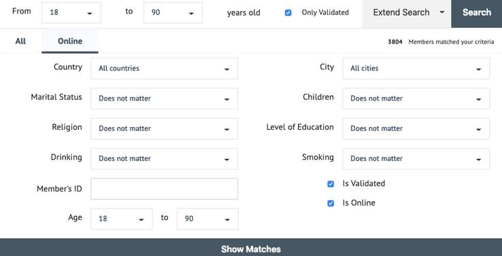Open the City dropdown
Image resolution: width=502 pixels, height=256 pixels.
[x=416, y=69]
